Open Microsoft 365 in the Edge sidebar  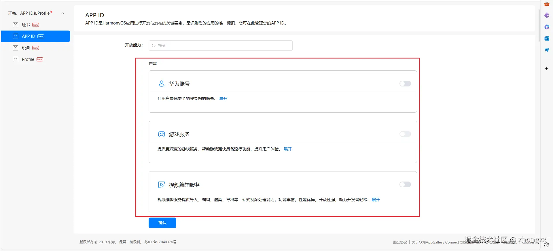click(x=547, y=27)
